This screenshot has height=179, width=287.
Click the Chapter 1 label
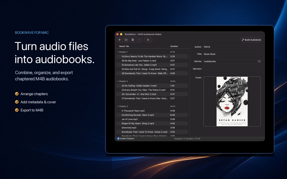(x=123, y=52)
